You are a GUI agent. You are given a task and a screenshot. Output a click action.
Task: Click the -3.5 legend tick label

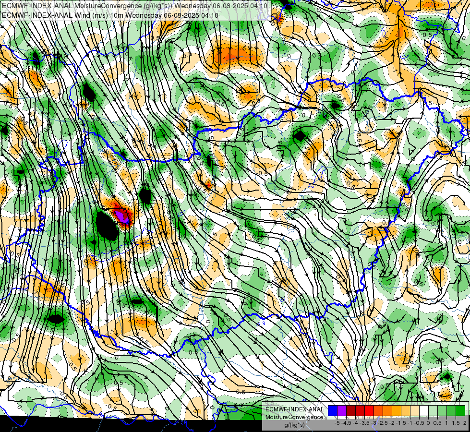tap(365, 423)
